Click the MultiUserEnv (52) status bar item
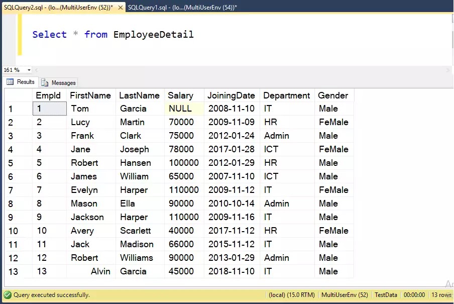This screenshot has height=304, width=454. coord(345,295)
